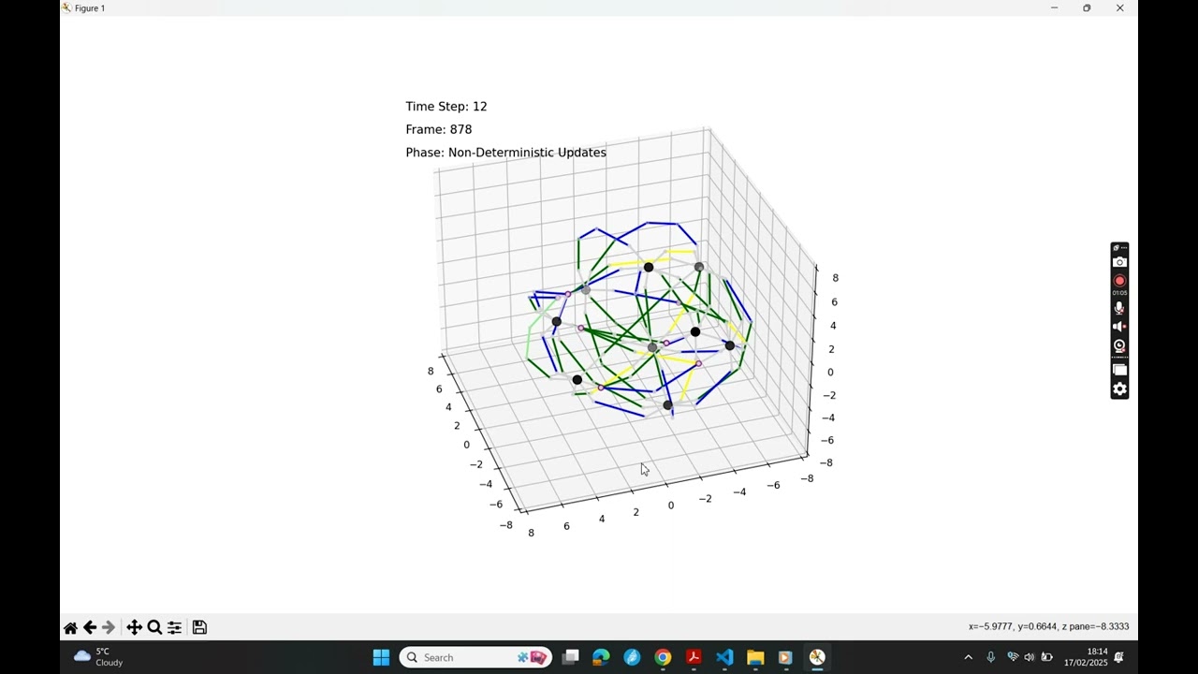Click the 'Frame: 878' label
The image size is (1198, 674).
[x=439, y=129]
